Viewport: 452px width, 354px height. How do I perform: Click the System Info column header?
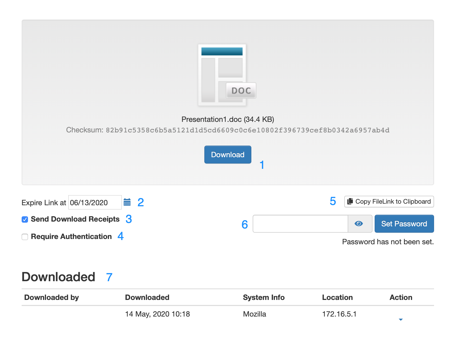pos(263,297)
